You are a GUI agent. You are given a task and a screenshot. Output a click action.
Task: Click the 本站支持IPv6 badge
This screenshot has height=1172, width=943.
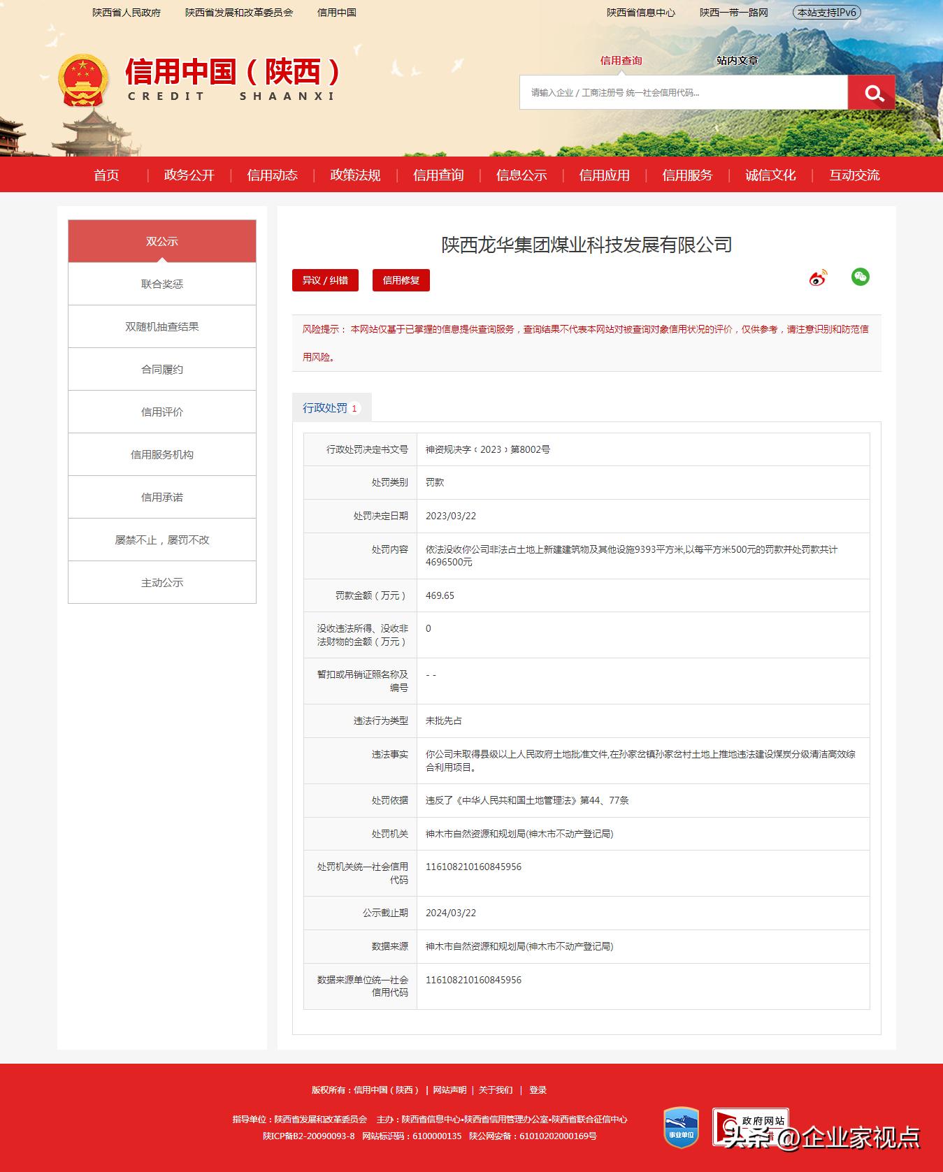click(x=827, y=13)
